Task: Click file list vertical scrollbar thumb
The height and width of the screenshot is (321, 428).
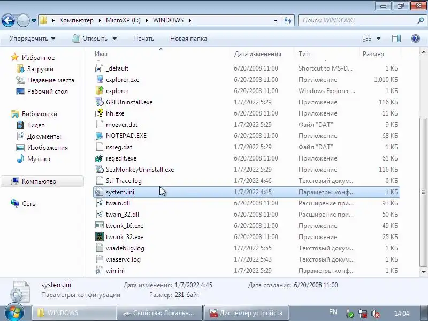Action: coord(423,192)
